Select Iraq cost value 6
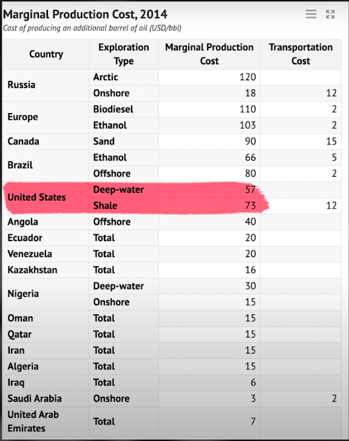This screenshot has height=441, width=349. 209,383
